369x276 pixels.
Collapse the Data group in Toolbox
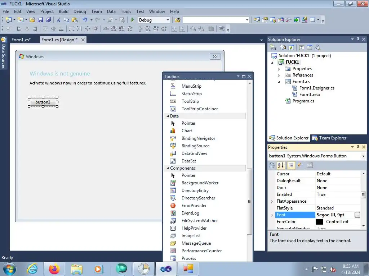168,116
